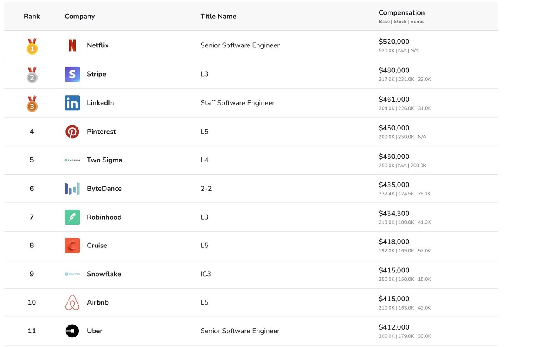Click Two Sigma's $450,000 compensation value

[394, 156]
